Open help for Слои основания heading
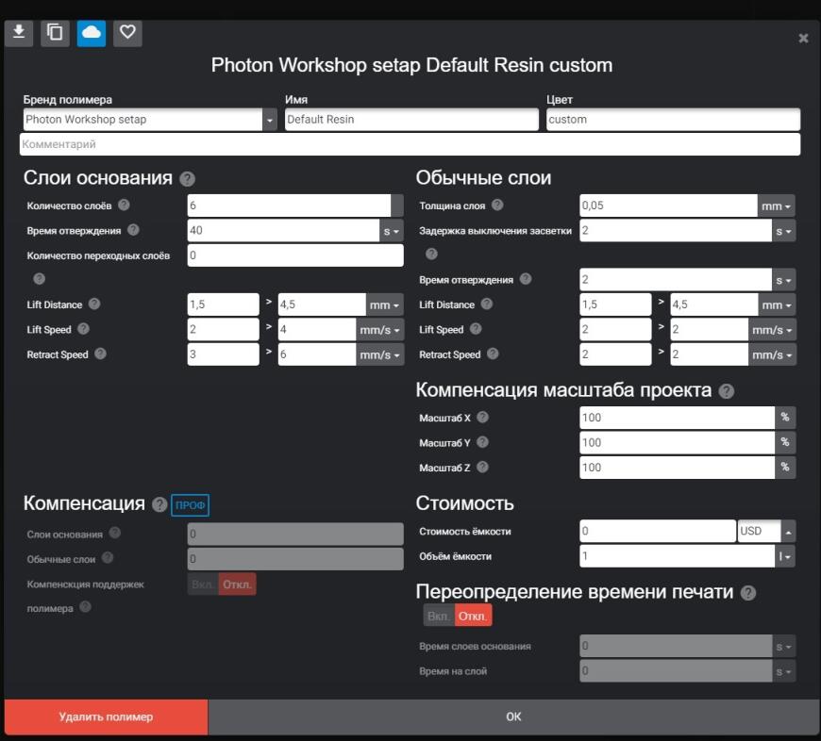 pos(188,179)
